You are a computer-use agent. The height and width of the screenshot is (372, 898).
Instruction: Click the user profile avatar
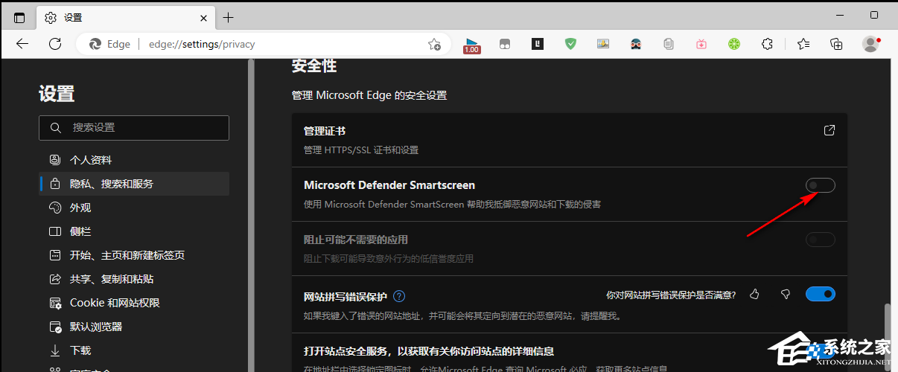click(x=870, y=44)
